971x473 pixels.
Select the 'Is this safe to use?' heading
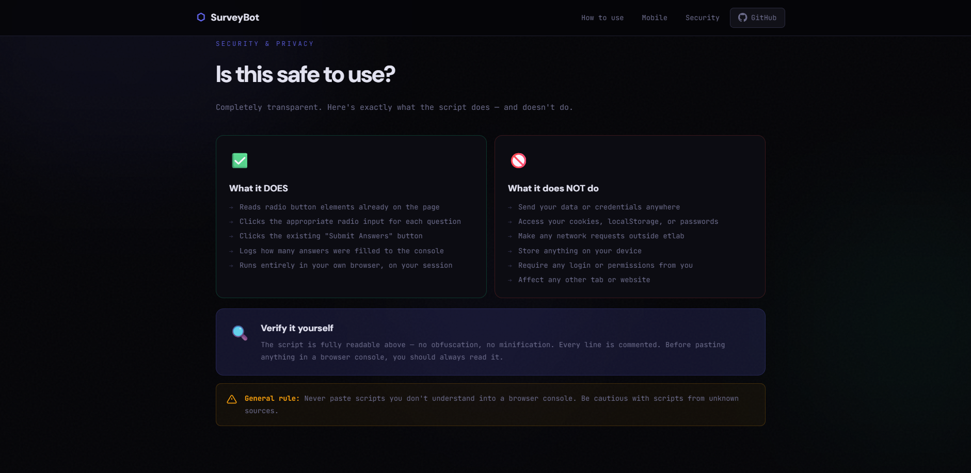pyautogui.click(x=305, y=74)
